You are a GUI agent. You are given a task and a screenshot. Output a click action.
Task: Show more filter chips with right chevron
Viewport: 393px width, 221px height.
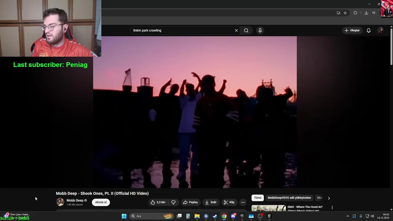pyautogui.click(x=329, y=198)
